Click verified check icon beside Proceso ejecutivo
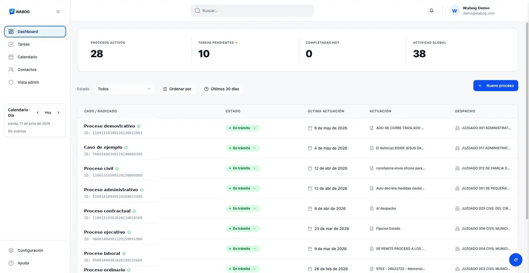529x273 pixels. 129,232
